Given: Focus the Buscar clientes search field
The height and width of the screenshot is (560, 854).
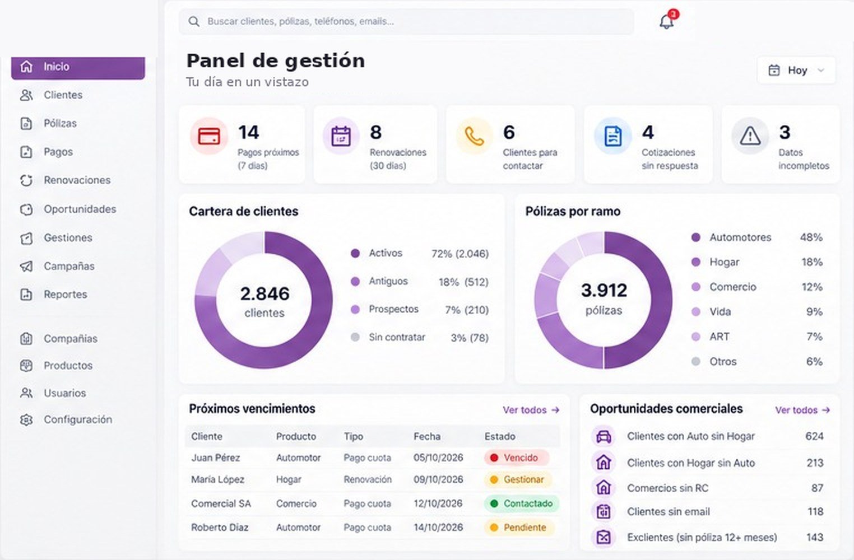Looking at the screenshot, I should [x=406, y=21].
